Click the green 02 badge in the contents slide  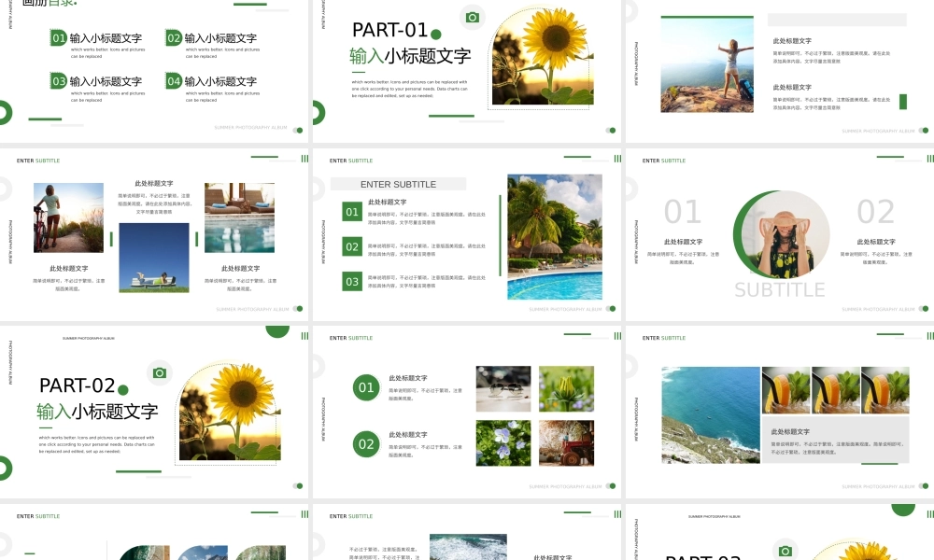pos(174,38)
